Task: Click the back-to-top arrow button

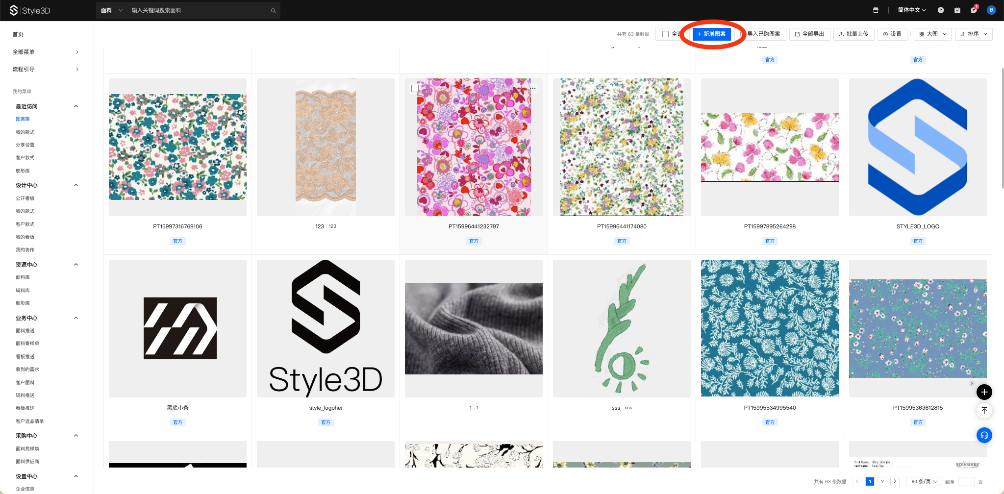Action: [x=984, y=411]
